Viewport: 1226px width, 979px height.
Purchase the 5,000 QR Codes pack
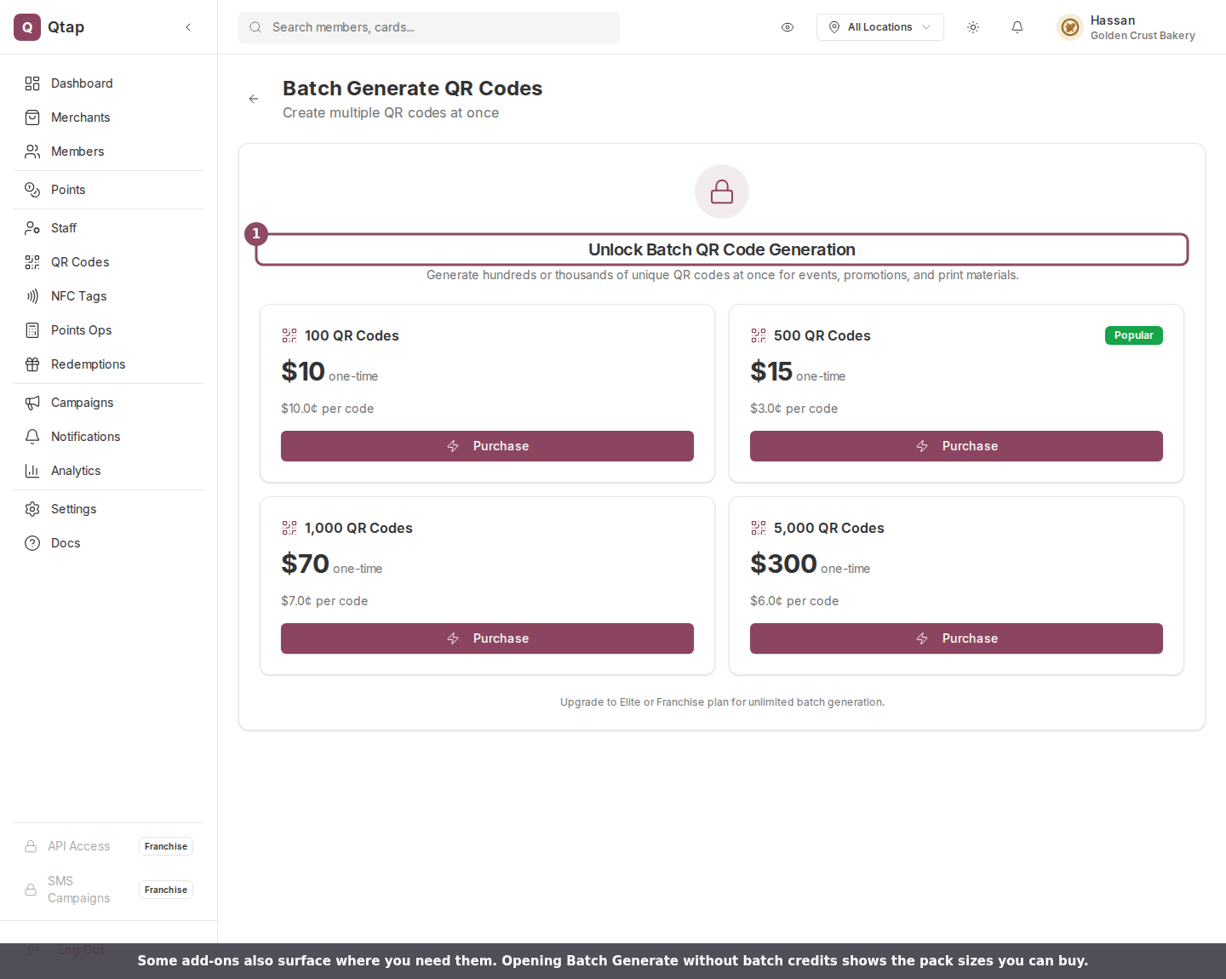coord(956,638)
